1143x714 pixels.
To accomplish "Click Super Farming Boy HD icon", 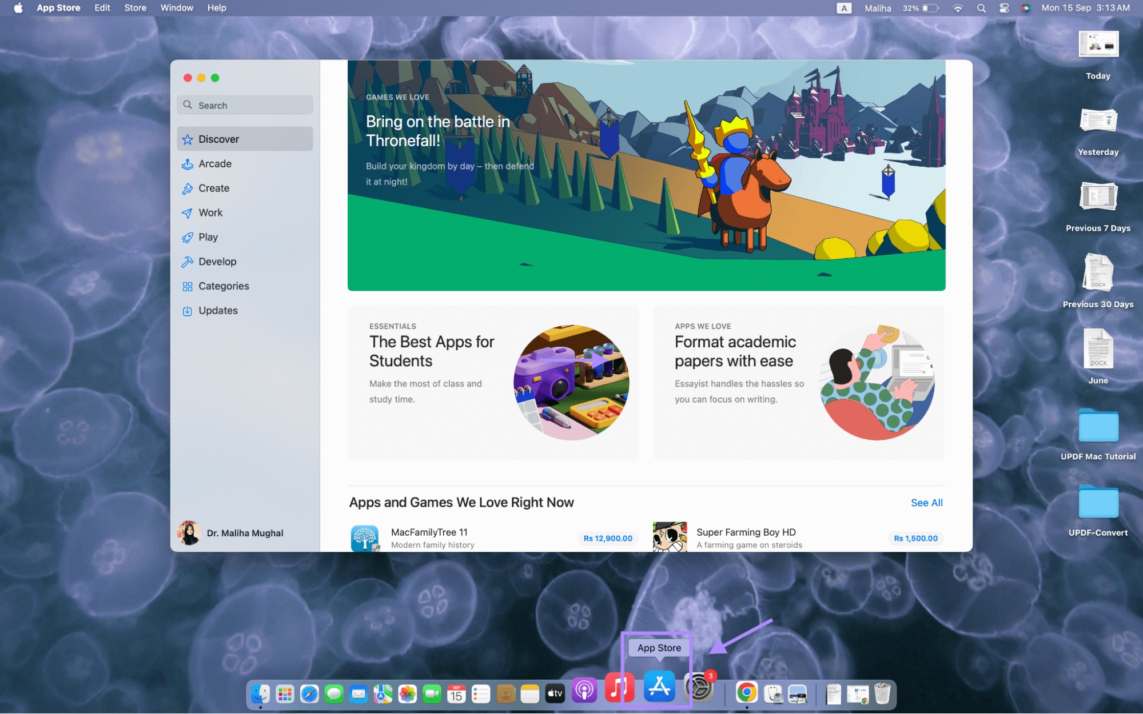I will click(x=670, y=537).
